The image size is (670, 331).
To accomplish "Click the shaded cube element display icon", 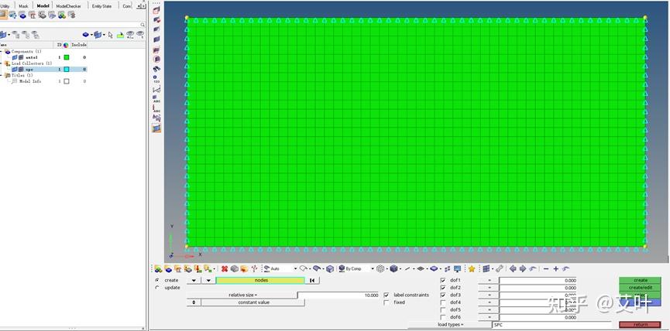I will [330, 268].
